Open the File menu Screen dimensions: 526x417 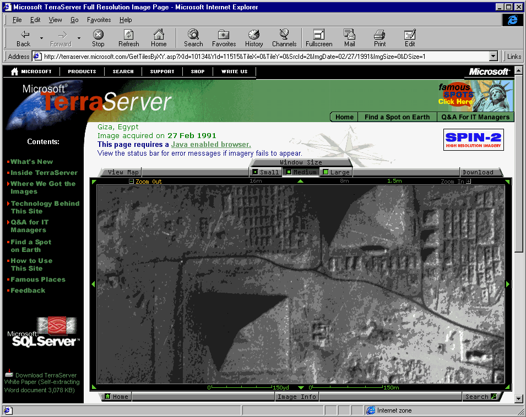click(17, 20)
